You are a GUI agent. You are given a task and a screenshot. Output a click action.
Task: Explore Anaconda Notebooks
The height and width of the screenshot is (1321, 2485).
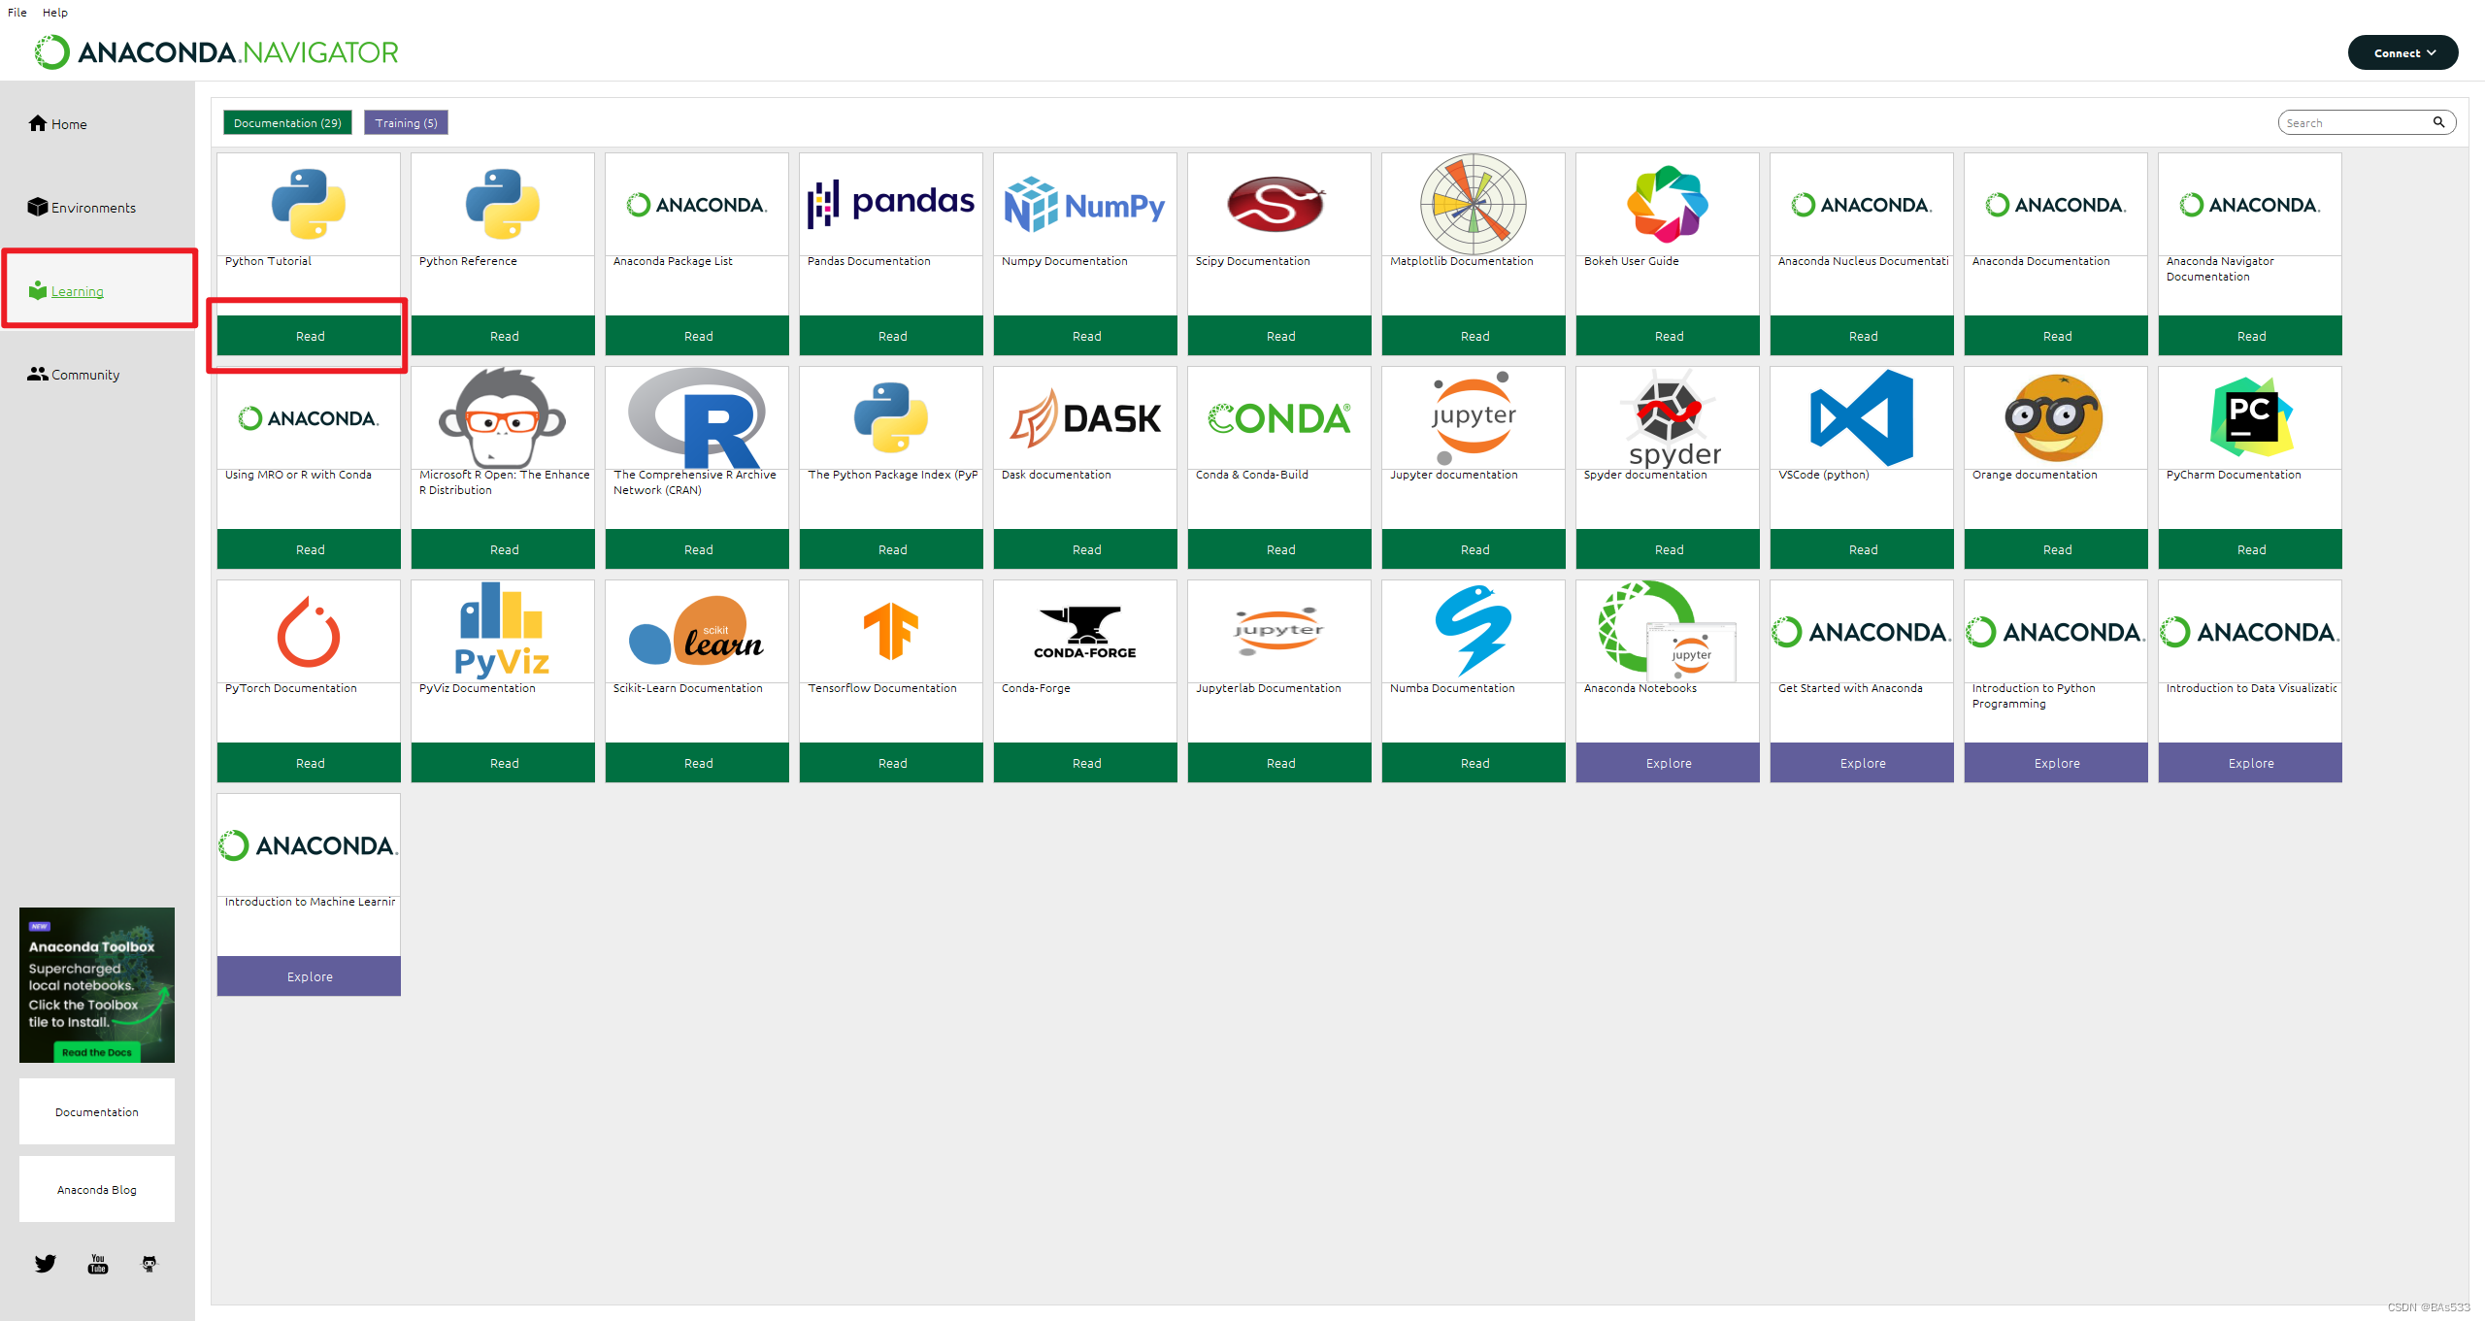click(1668, 763)
